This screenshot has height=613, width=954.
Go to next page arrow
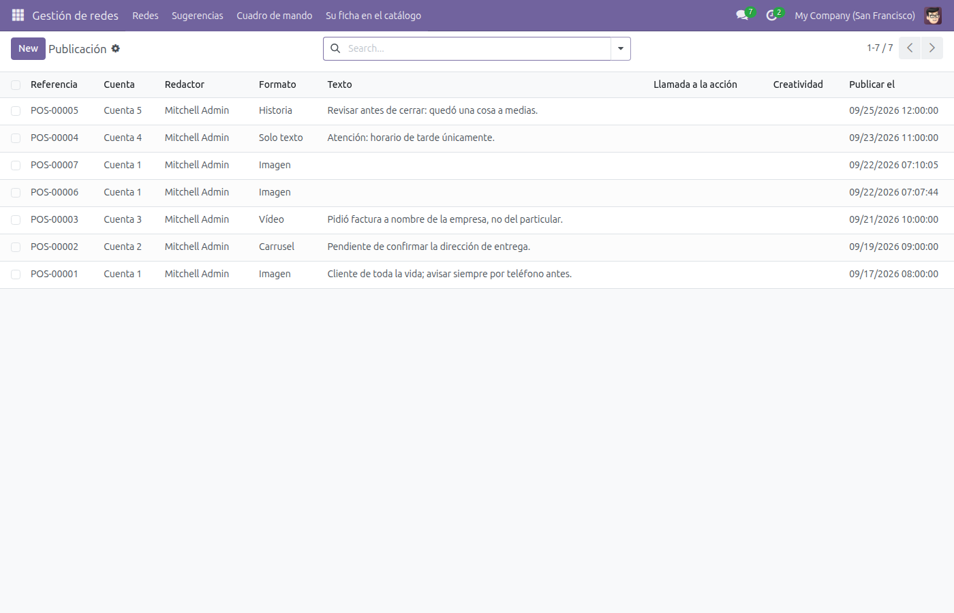click(x=932, y=48)
